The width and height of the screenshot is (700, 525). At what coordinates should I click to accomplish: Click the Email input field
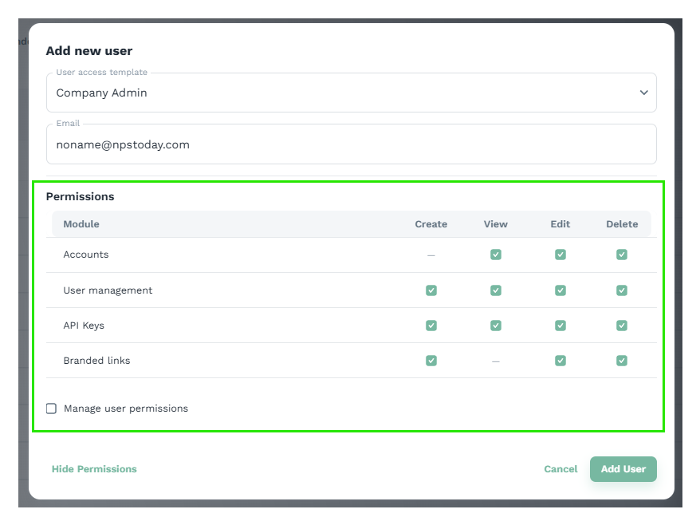352,144
